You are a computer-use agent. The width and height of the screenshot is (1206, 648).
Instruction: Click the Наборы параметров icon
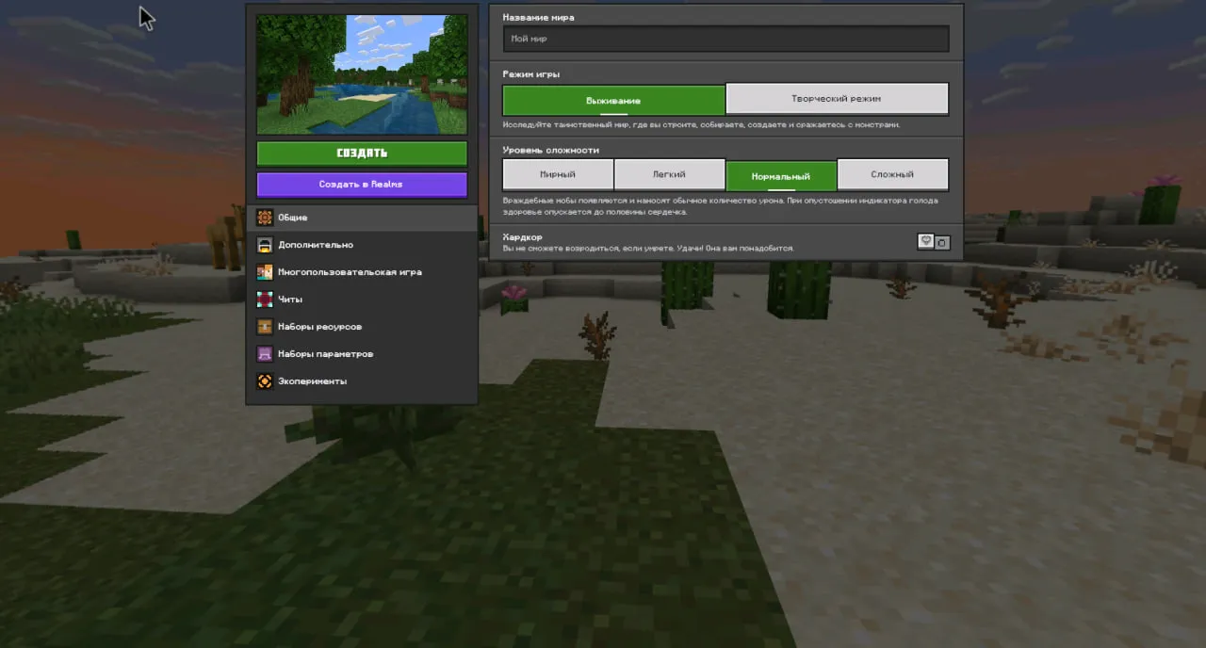click(265, 354)
